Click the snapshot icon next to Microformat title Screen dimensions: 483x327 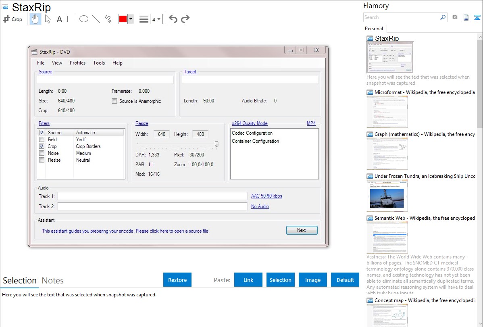370,92
